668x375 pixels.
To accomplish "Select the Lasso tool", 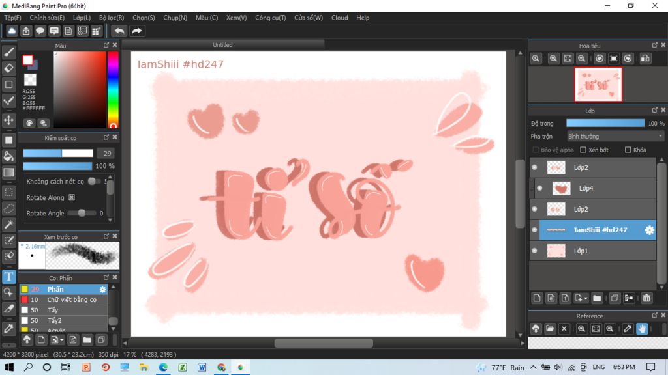I will (9, 208).
